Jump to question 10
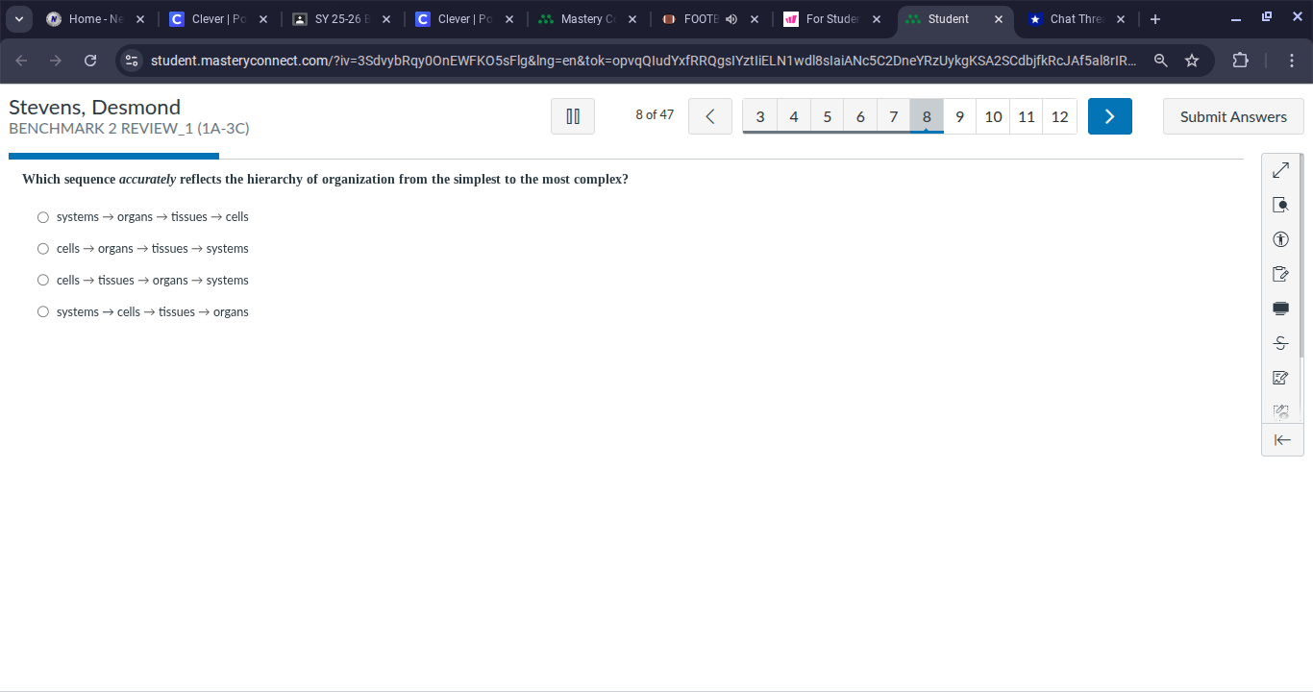Screen dimensions: 1313x692 (993, 116)
